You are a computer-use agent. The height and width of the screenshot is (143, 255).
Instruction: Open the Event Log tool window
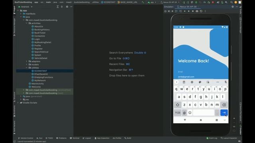(x=212, y=138)
